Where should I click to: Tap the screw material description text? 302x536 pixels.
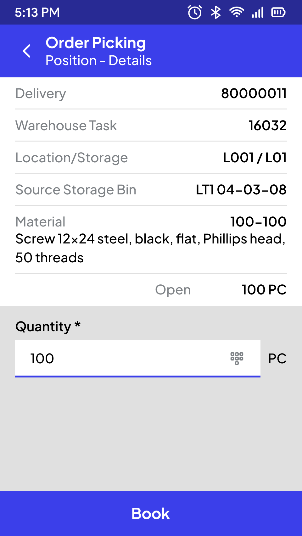tap(150, 248)
